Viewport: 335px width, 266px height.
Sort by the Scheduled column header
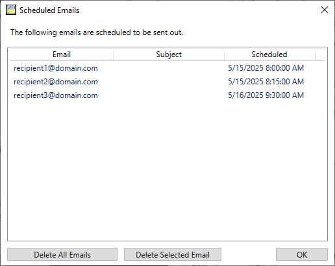coord(269,54)
